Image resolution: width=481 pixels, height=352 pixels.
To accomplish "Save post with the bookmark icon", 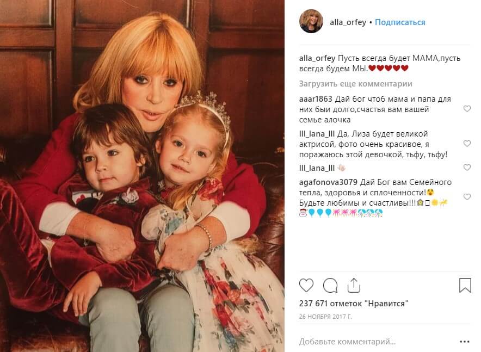I will click(465, 285).
